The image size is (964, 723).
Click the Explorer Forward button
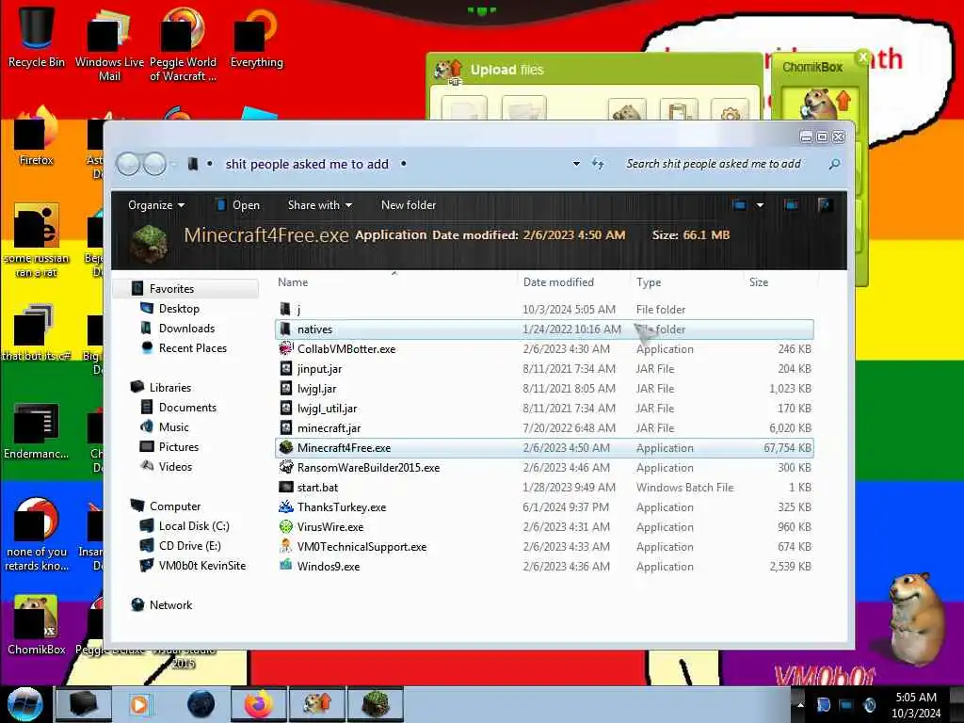pyautogui.click(x=154, y=164)
